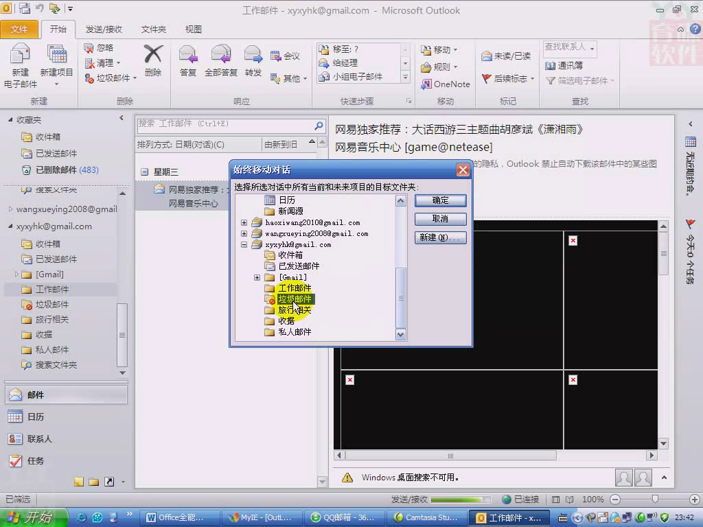703x527 pixels.
Task: Collapse the 星期三 group
Action: click(144, 172)
